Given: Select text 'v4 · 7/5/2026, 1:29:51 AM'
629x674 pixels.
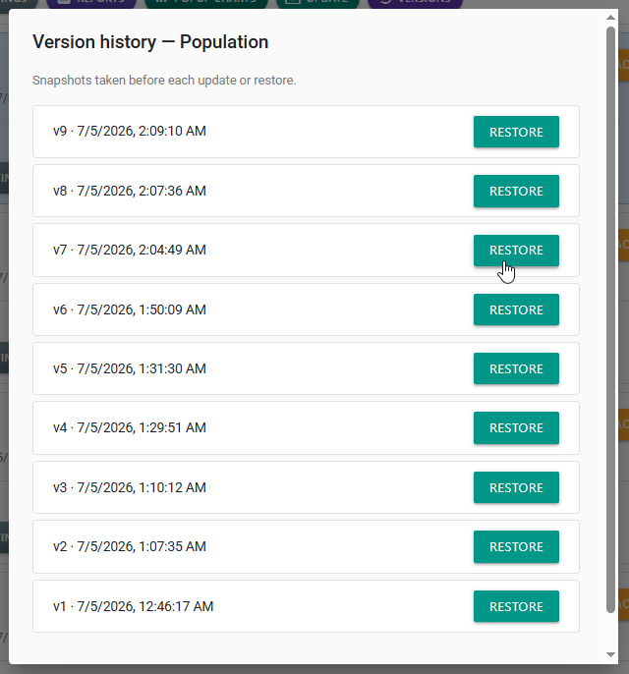Looking at the screenshot, I should pyautogui.click(x=130, y=427).
